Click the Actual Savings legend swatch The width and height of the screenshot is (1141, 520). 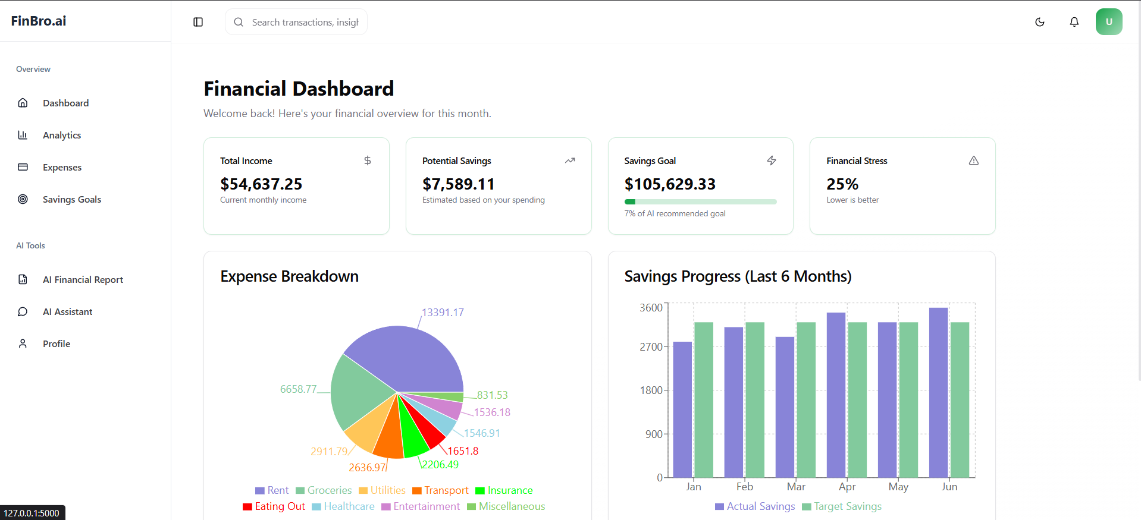[x=720, y=506]
